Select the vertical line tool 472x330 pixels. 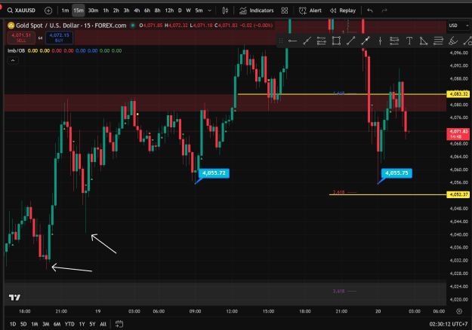click(x=380, y=41)
